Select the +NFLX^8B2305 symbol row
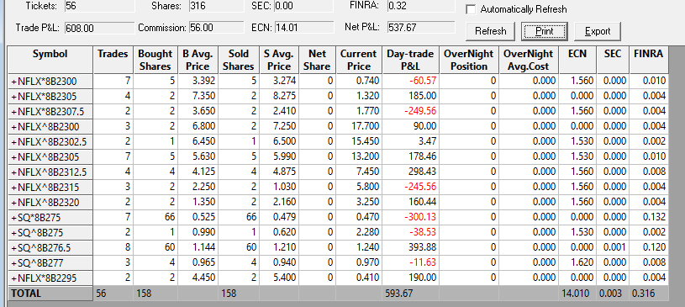Screen dimensions: 685x307 pyautogui.click(x=50, y=156)
